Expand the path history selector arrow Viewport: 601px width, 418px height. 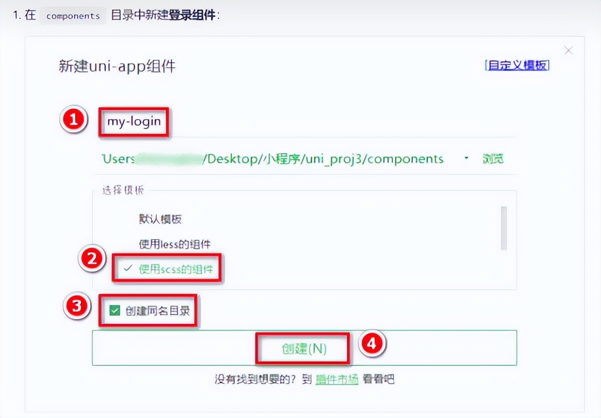click(x=465, y=159)
